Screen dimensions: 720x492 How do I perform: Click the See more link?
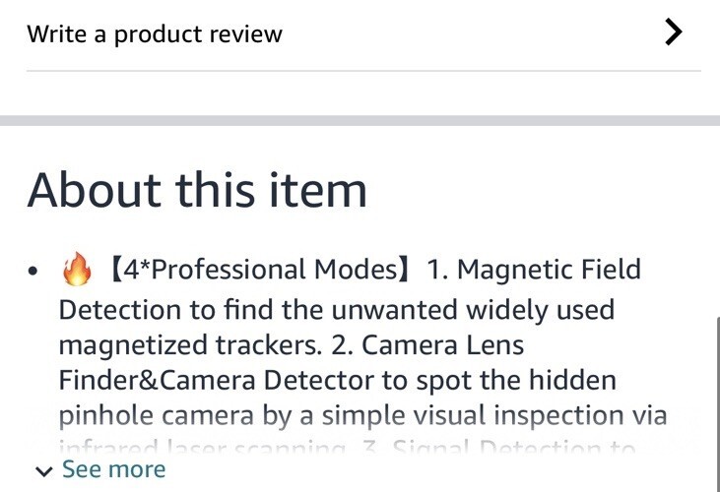coord(113,469)
